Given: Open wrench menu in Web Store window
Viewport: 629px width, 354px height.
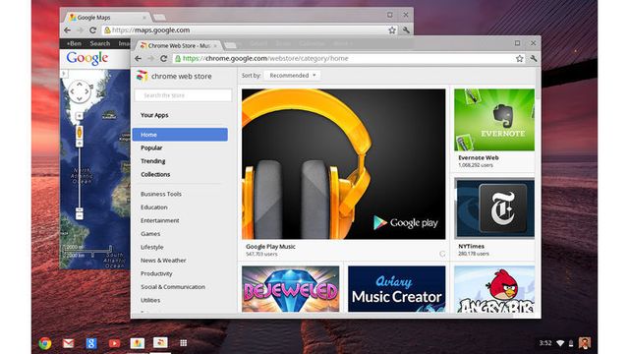Looking at the screenshot, I should coord(533,59).
